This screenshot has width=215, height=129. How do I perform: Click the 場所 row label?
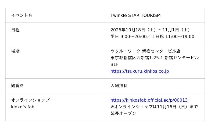pos(15,51)
